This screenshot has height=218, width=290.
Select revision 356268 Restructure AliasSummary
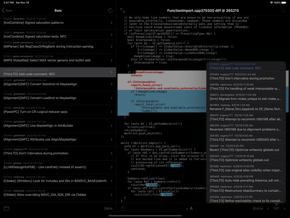246,189
